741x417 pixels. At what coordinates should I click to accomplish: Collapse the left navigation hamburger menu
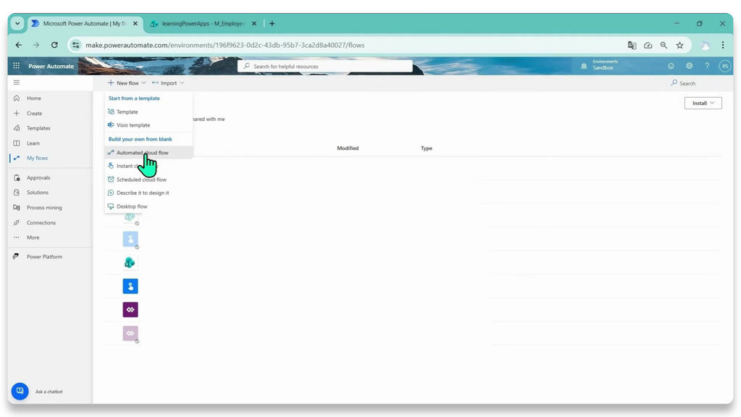click(x=17, y=83)
